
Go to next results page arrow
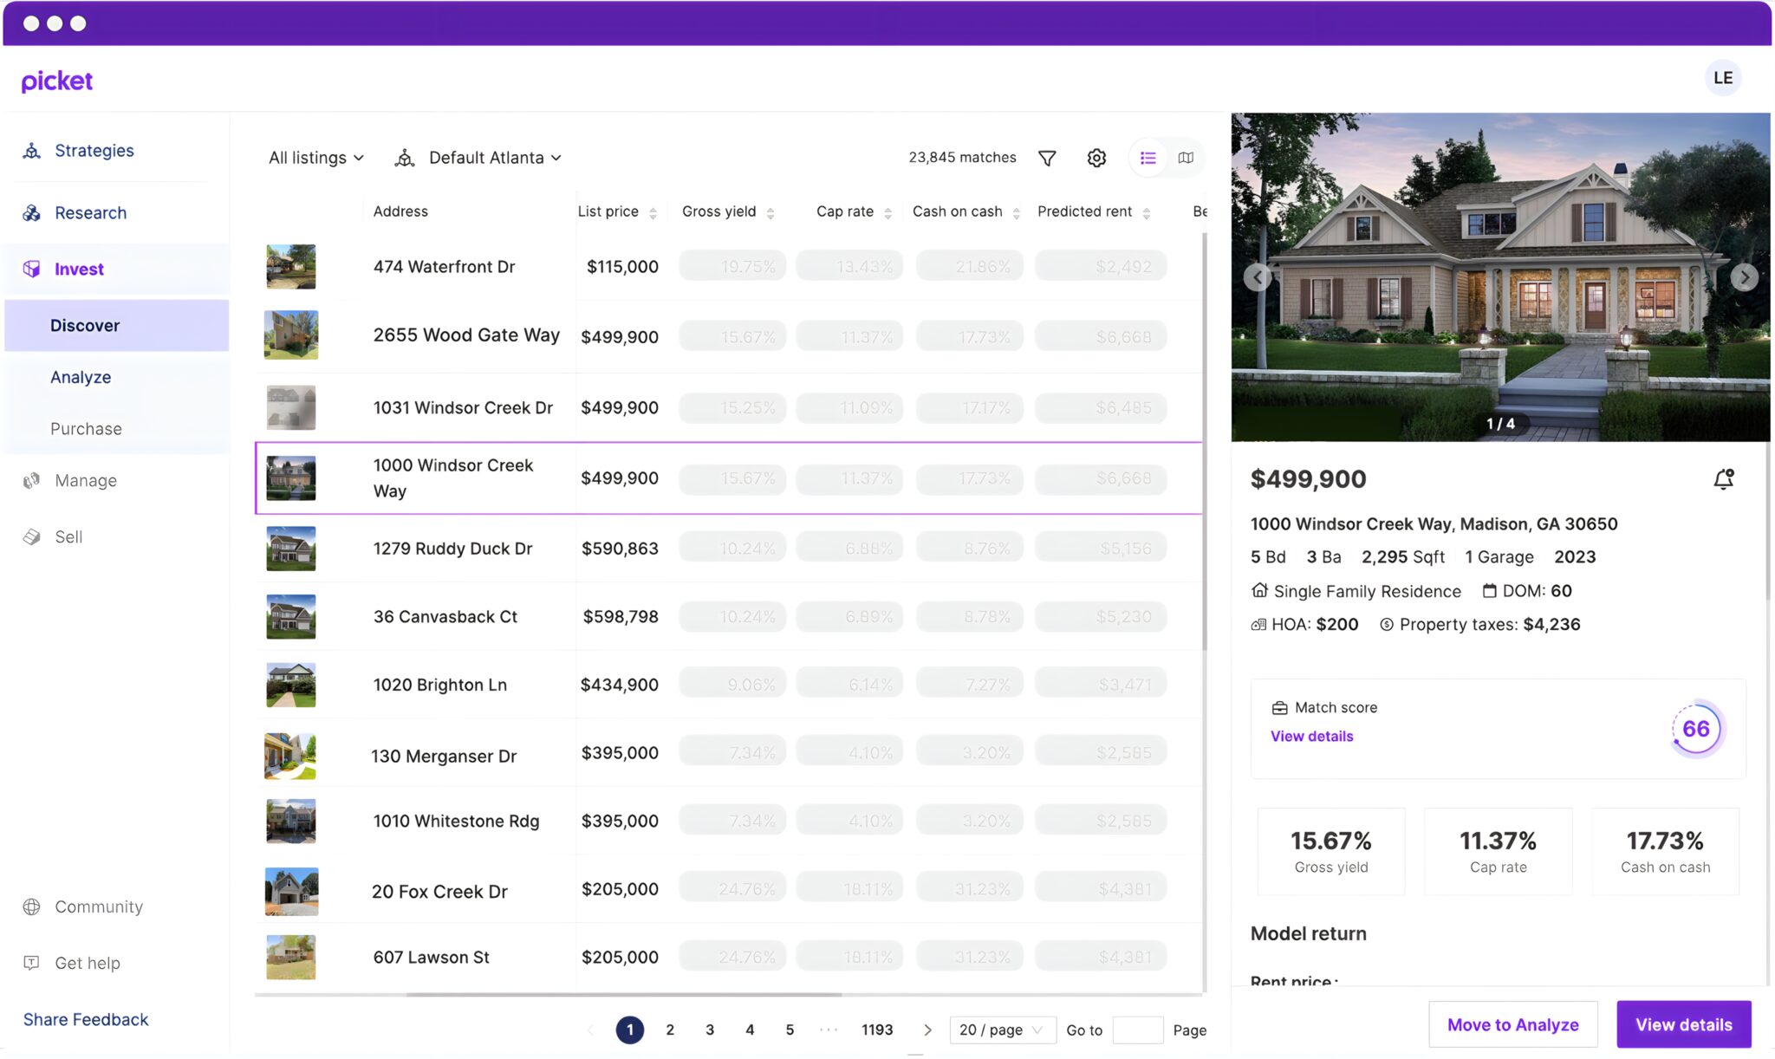927,1030
